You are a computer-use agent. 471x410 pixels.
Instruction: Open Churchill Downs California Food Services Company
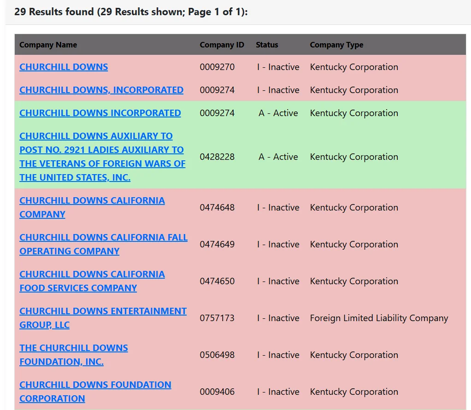point(92,281)
